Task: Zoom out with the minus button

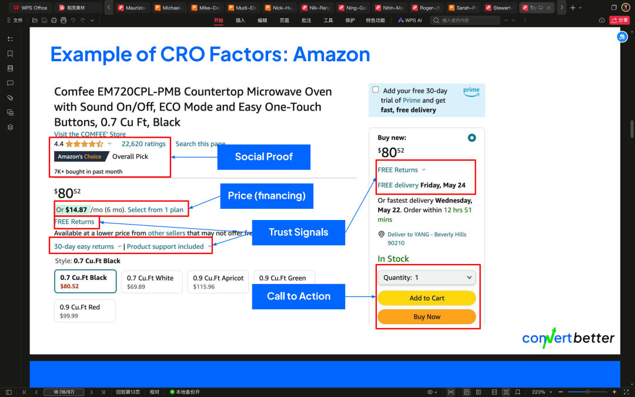Action: point(560,392)
